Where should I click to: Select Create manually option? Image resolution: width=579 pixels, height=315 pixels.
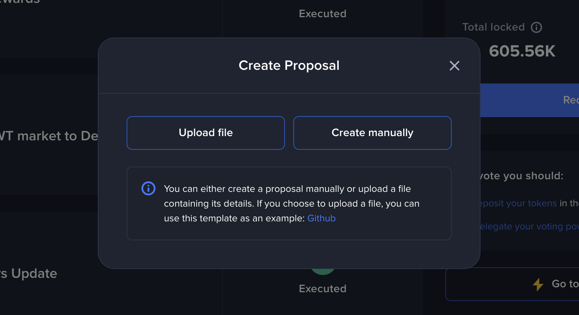pos(373,133)
